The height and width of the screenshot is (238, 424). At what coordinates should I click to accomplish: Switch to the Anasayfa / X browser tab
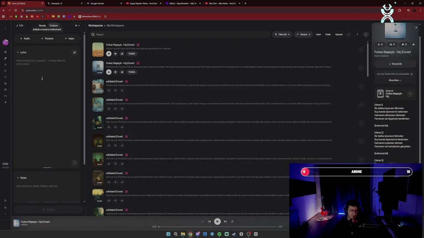click(x=64, y=3)
